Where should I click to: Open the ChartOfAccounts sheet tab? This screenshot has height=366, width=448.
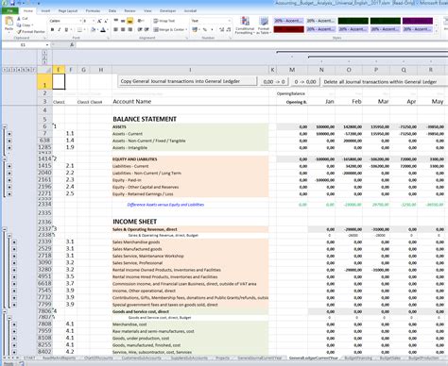click(99, 358)
